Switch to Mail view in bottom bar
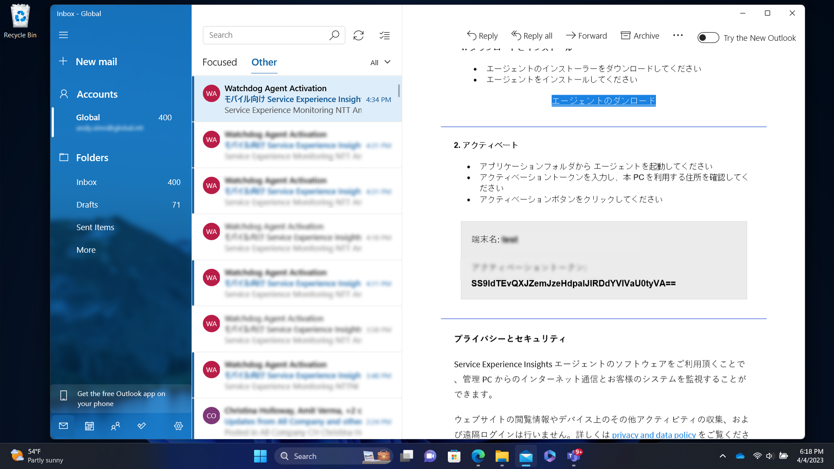 pos(63,426)
